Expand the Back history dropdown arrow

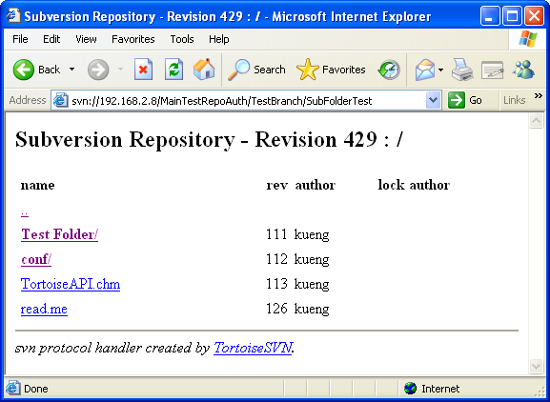click(x=71, y=70)
